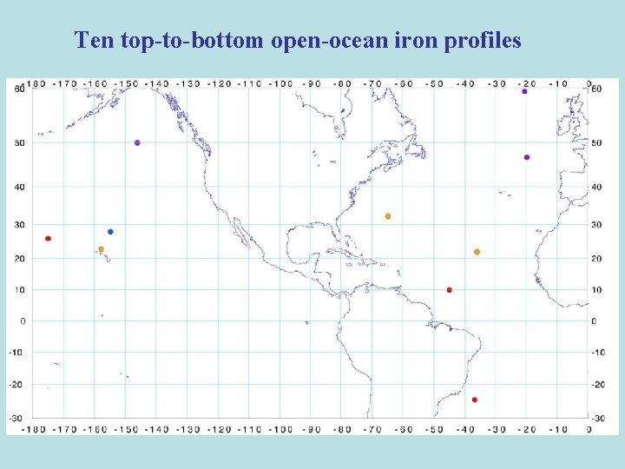Select the red dot at 10°N in the Atlantic
The image size is (625, 469).
pyautogui.click(x=450, y=290)
